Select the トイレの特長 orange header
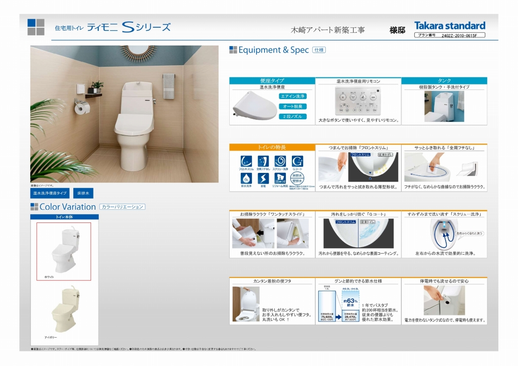Image resolution: width=518 pixels, height=366 pixels. point(272,147)
